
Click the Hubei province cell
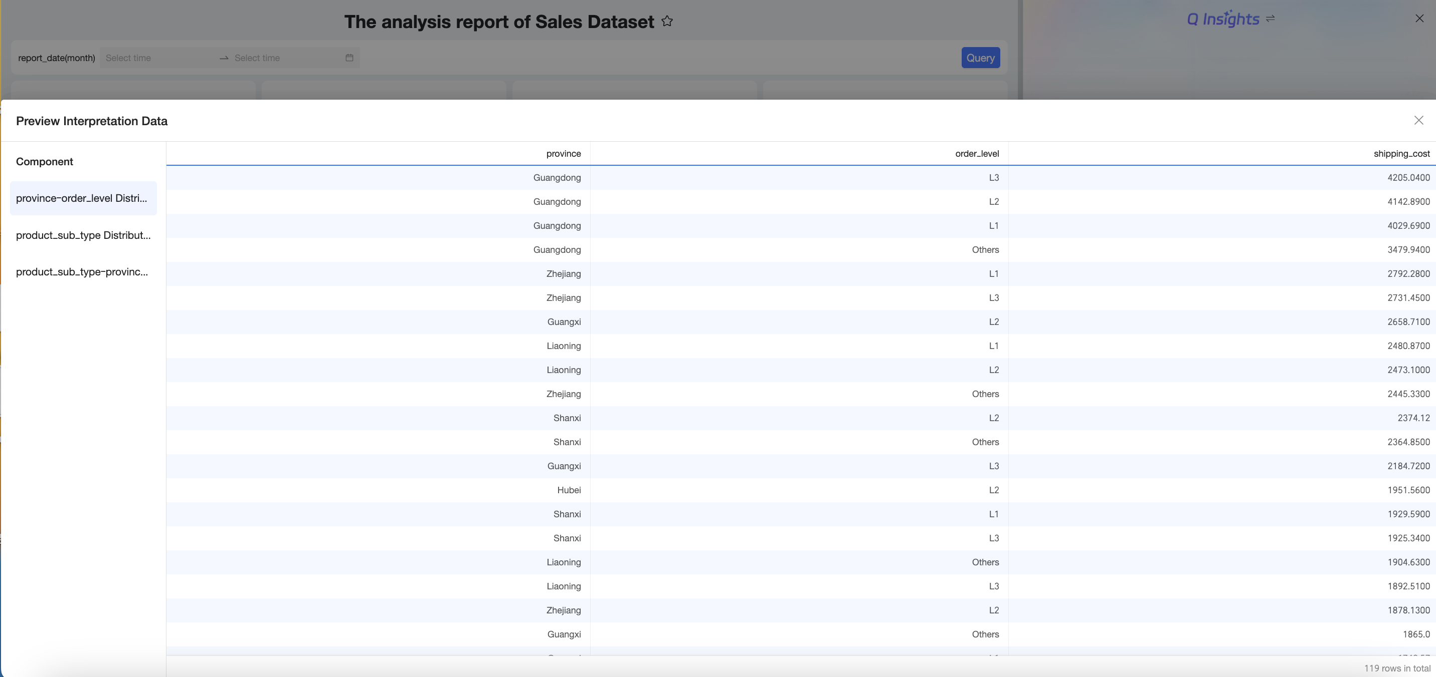pos(569,490)
